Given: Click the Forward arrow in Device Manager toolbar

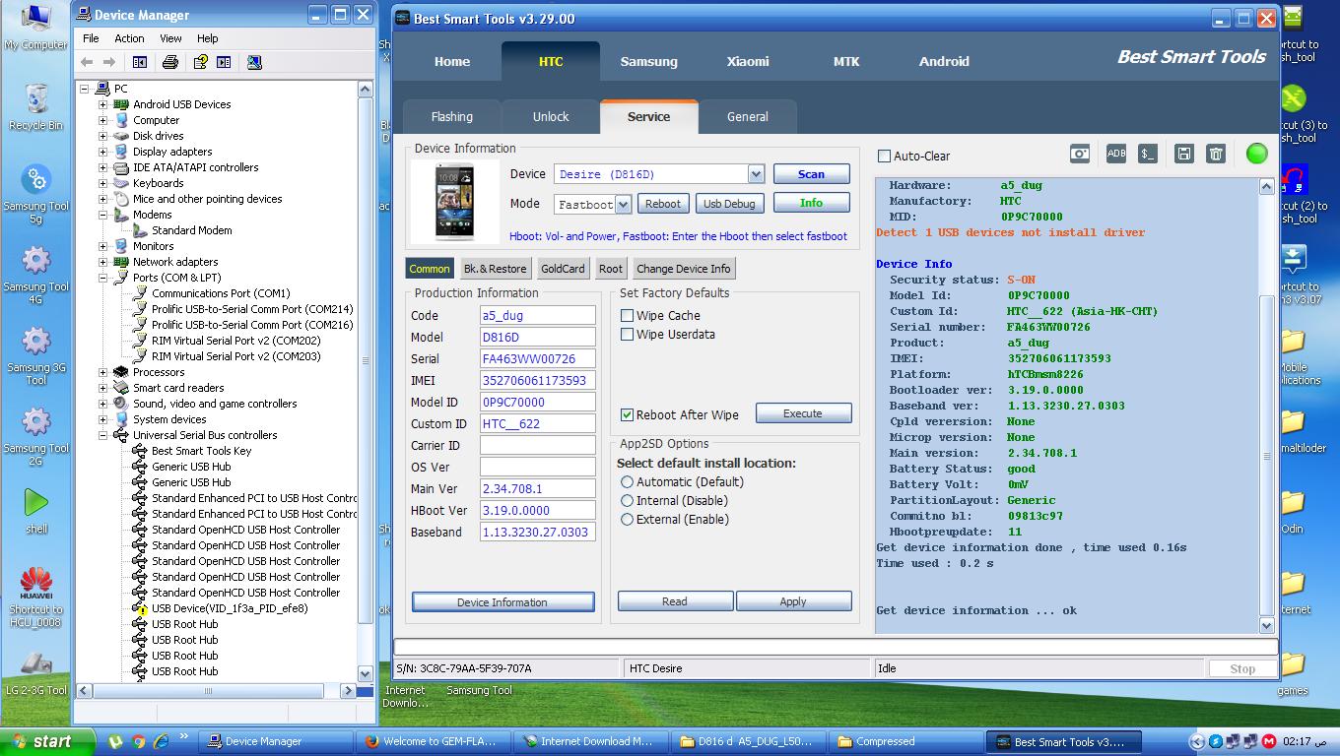Looking at the screenshot, I should pyautogui.click(x=109, y=62).
